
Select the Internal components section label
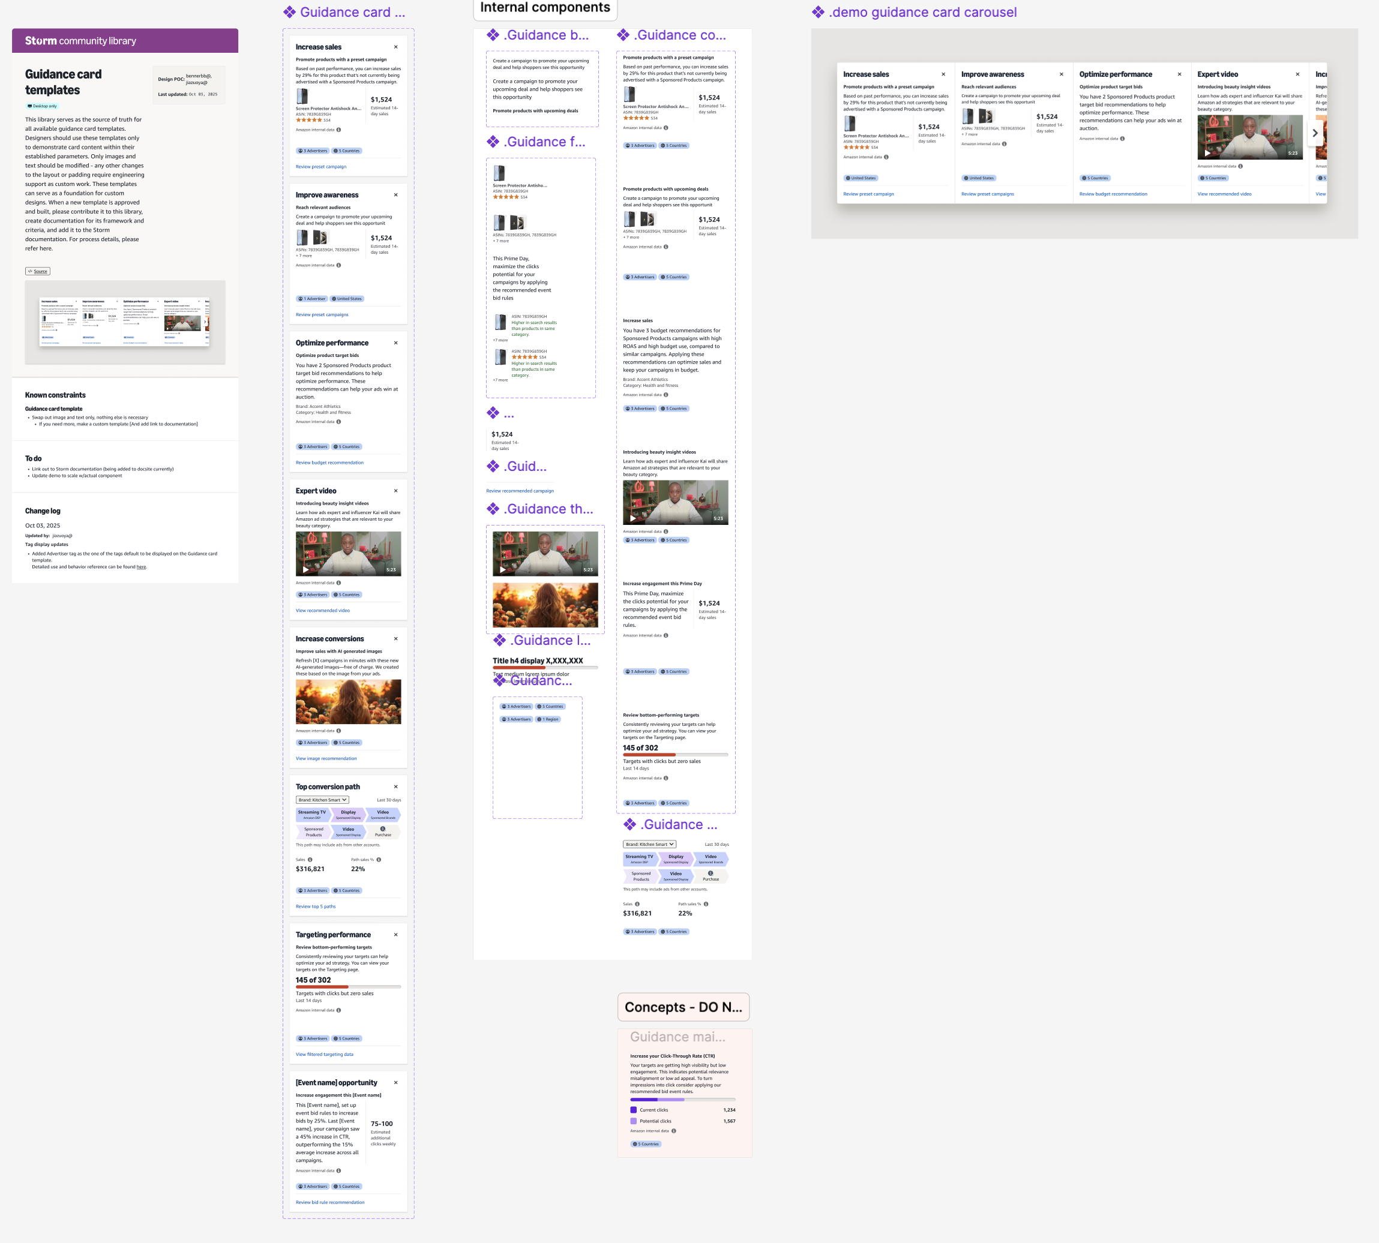(x=545, y=8)
